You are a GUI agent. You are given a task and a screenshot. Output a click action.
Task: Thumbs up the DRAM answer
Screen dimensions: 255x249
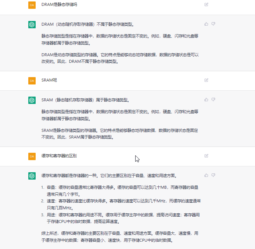click(x=206, y=24)
